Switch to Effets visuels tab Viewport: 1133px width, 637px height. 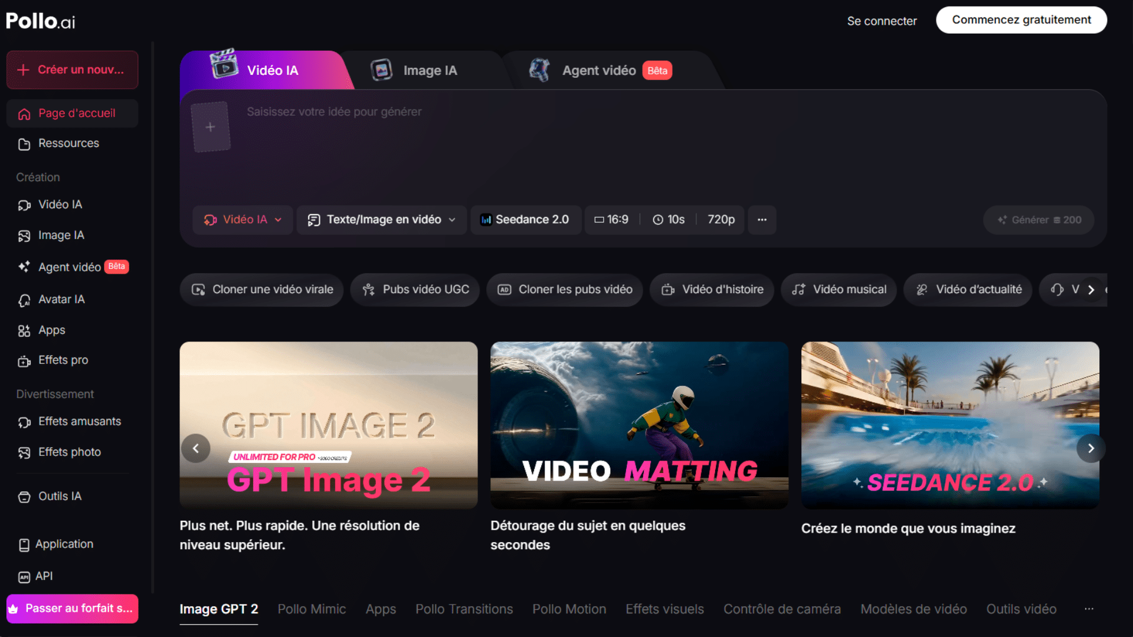tap(665, 609)
